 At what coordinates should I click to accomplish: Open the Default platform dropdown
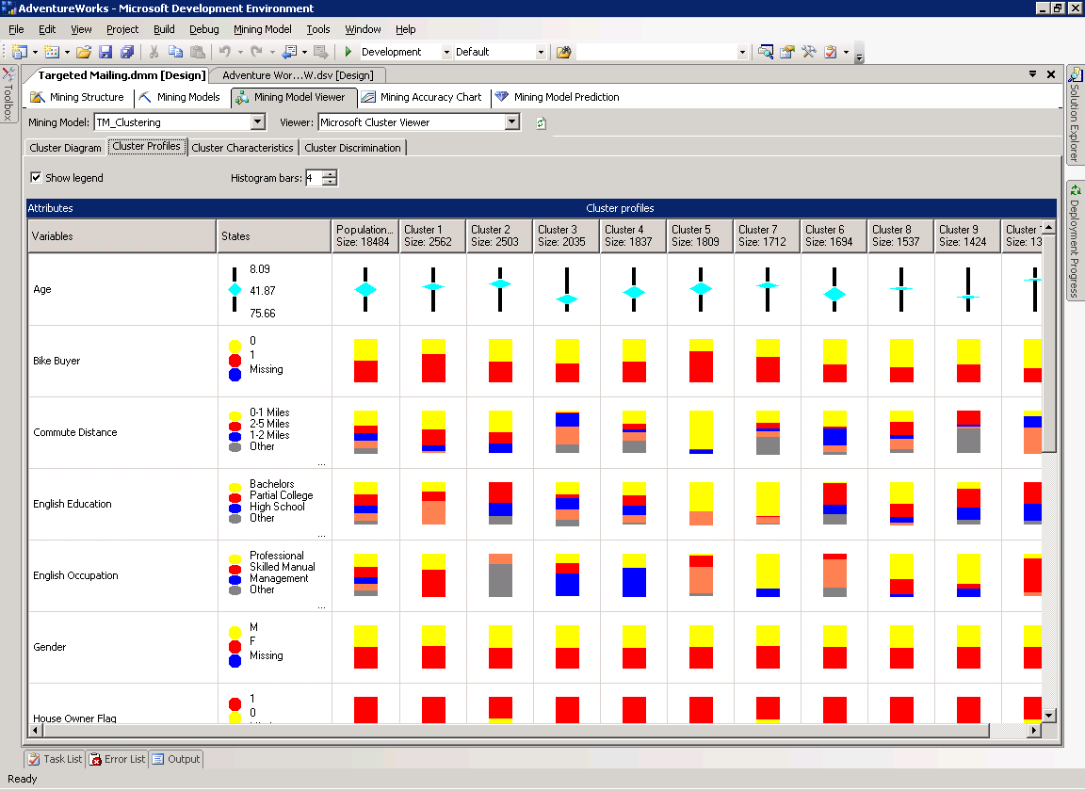coord(541,52)
